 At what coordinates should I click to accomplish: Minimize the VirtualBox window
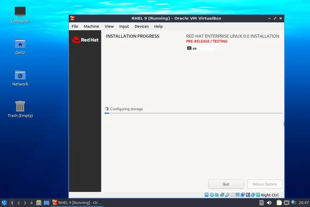tap(269, 18)
